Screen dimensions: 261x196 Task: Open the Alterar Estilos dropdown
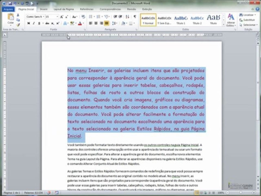[x=231, y=20]
